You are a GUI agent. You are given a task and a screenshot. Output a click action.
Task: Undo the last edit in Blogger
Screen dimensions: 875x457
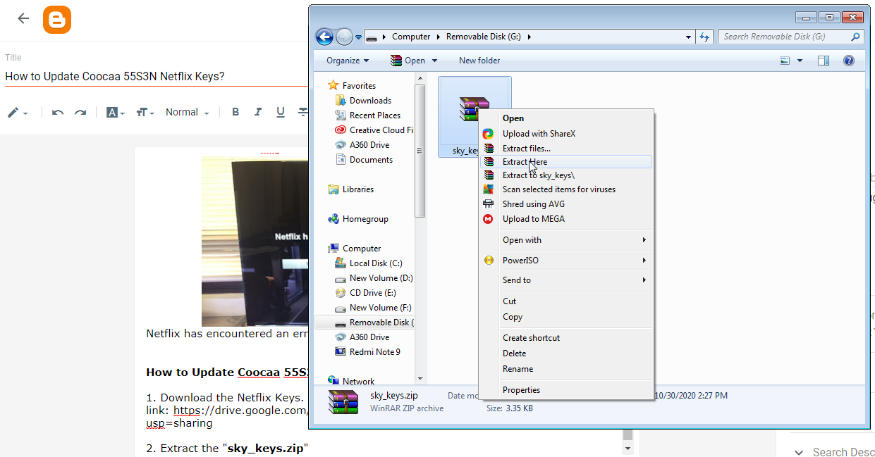click(x=58, y=113)
